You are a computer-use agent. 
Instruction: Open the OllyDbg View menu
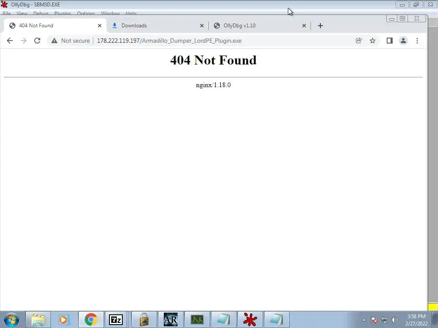(22, 13)
